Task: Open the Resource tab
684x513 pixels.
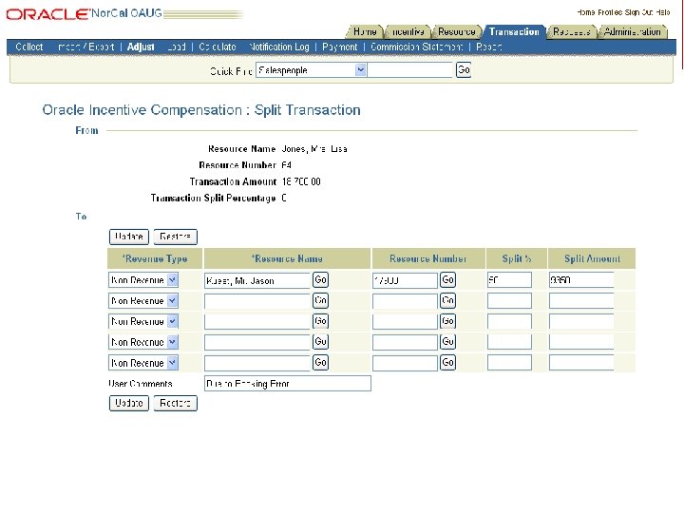Action: [x=456, y=32]
